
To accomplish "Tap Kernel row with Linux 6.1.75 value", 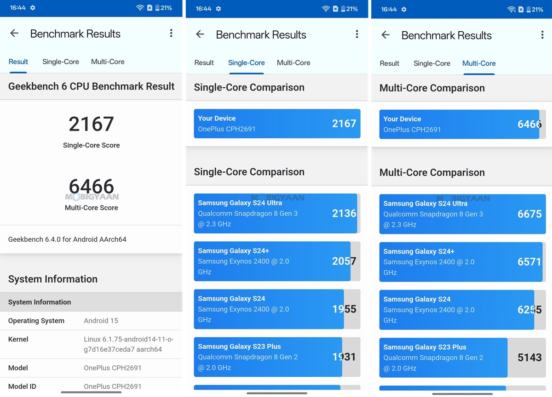I will tap(91, 344).
